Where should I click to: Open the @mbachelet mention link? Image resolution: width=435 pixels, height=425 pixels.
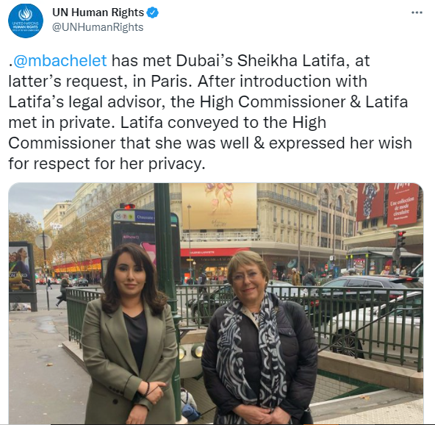click(60, 60)
